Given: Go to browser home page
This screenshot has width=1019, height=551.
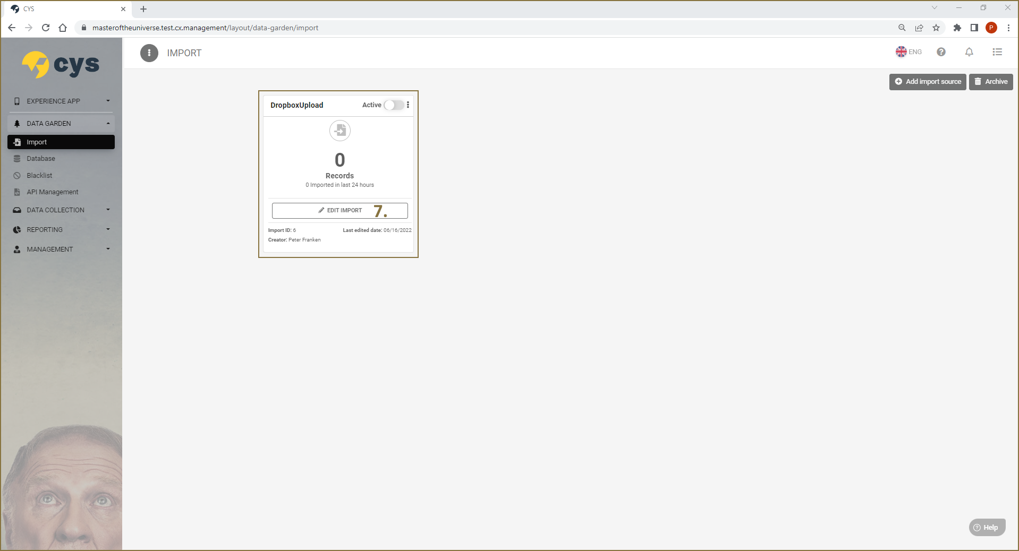Looking at the screenshot, I should coord(63,28).
